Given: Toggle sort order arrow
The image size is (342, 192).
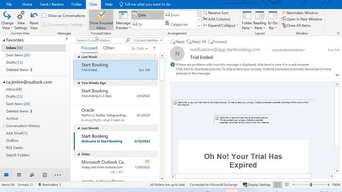Looking at the screenshot, I should coord(154,49).
